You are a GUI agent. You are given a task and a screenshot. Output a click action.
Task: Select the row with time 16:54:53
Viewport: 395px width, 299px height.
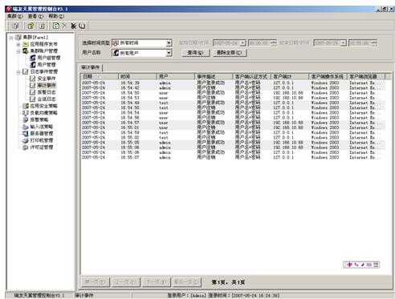click(233, 98)
